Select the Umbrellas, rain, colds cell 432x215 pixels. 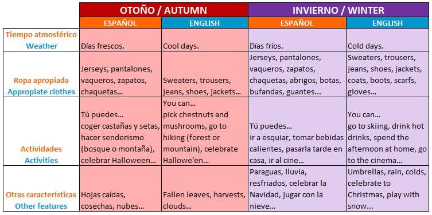point(388,188)
